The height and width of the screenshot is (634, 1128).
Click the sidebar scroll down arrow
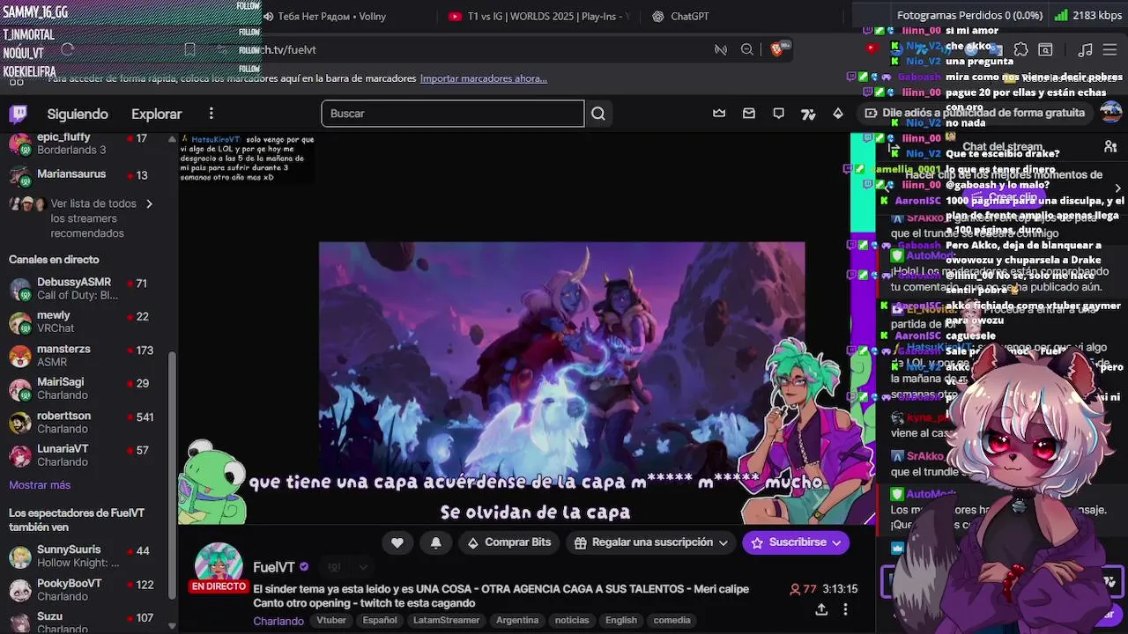point(172,626)
